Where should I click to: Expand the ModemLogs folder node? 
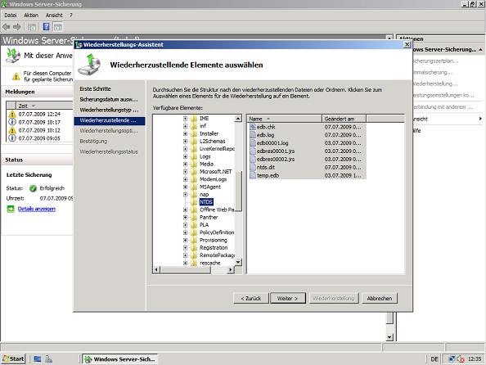click(186, 179)
